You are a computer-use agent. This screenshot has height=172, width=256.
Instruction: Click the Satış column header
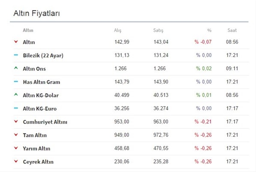coord(158,30)
